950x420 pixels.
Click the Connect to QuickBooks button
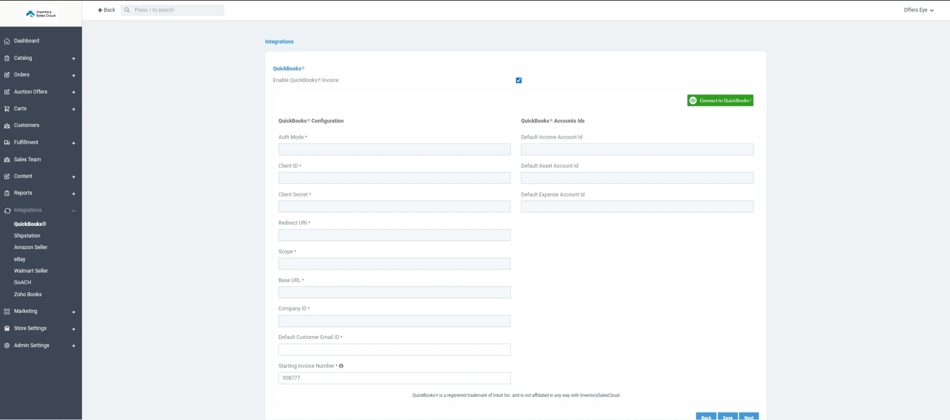[720, 101]
